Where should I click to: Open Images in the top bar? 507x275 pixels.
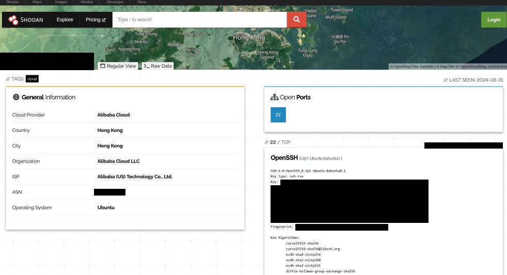click(x=61, y=2)
